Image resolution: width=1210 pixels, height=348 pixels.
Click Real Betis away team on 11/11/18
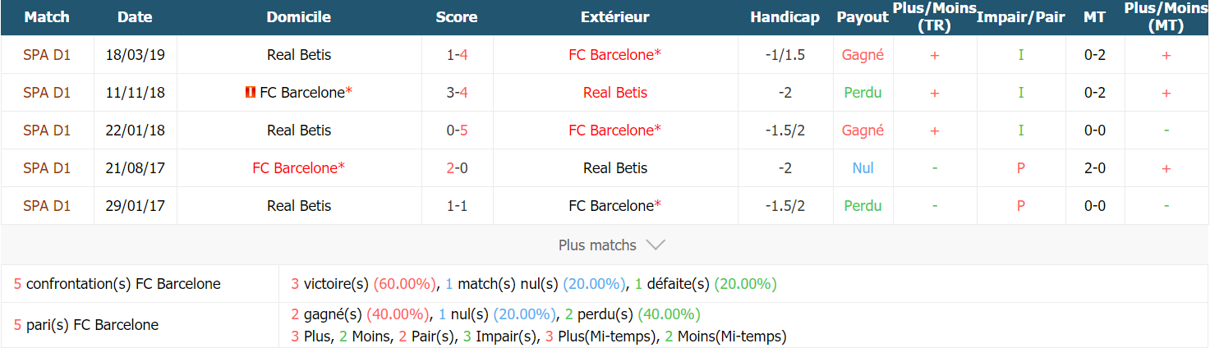[x=615, y=93]
